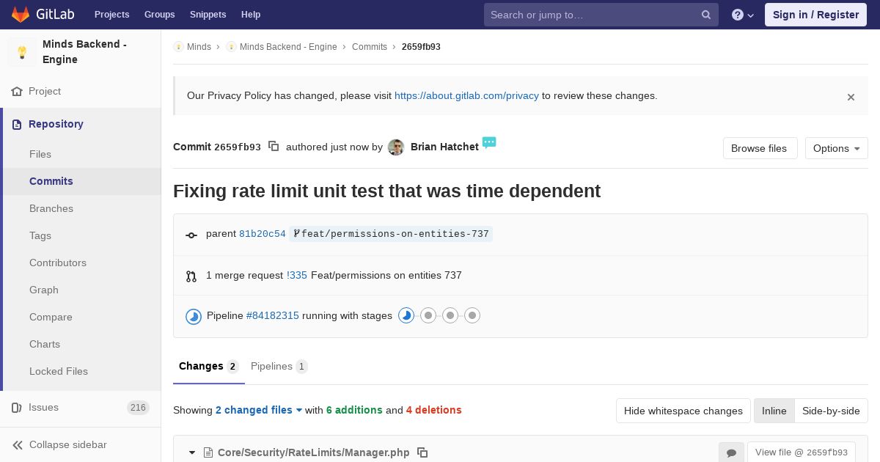Click the parent commit node icon
This screenshot has height=462, width=880.
(x=191, y=235)
